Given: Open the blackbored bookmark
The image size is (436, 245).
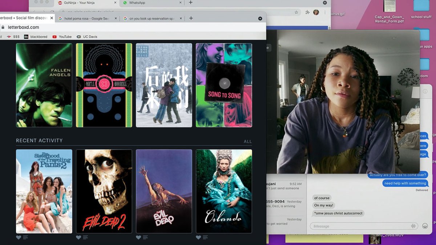Looking at the screenshot, I should [x=36, y=37].
